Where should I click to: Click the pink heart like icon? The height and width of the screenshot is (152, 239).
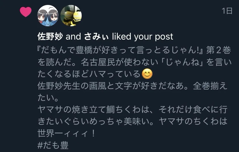pyautogui.click(x=26, y=12)
